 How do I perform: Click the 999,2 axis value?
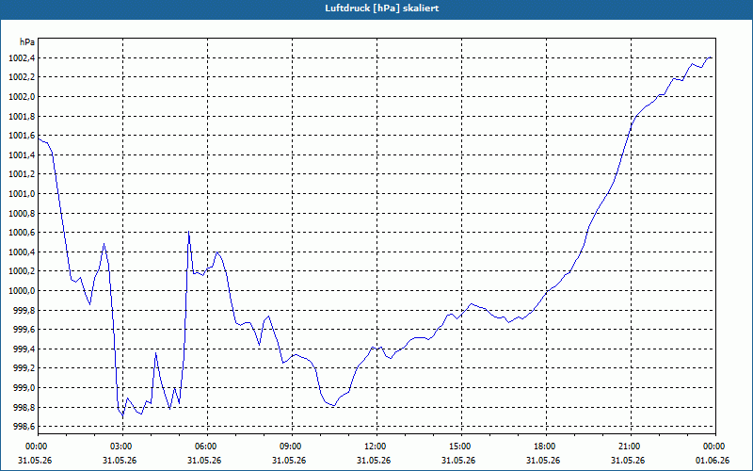pyautogui.click(x=24, y=368)
